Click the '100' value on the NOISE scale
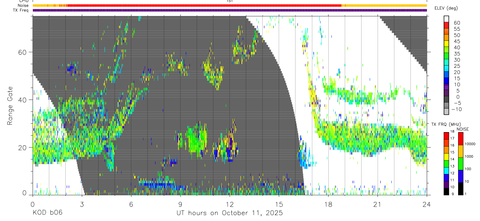This screenshot has width=480, height=221. [x=469, y=169]
